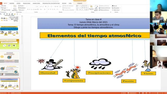Open Relleno de forma fill color
The width and height of the screenshot is (167, 94).
pos(104,6)
